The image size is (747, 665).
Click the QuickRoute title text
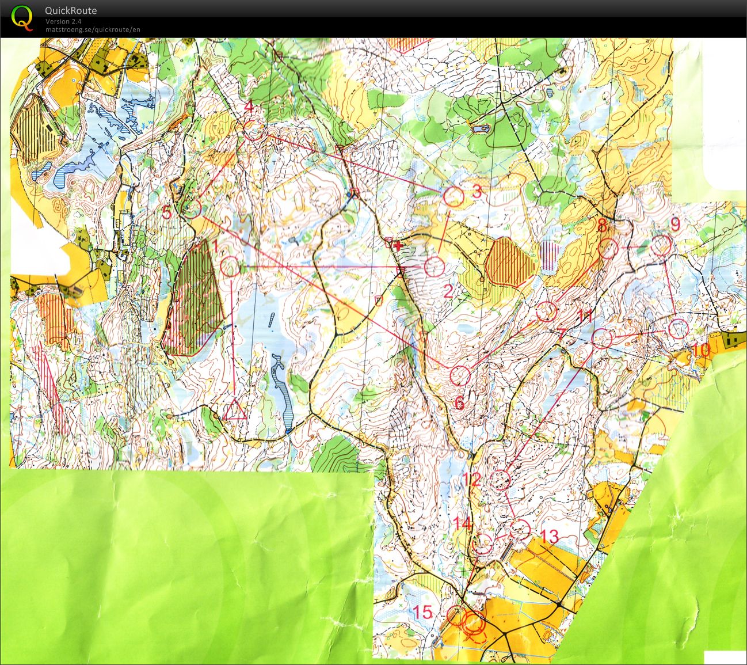(71, 10)
